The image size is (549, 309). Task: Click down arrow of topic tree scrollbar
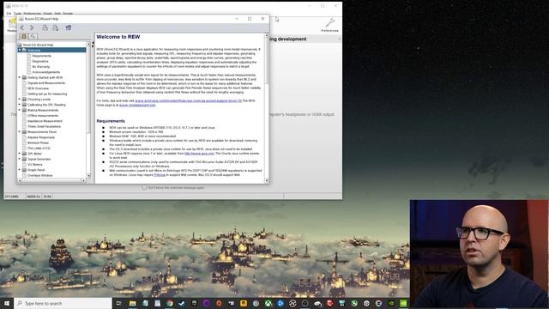[88, 175]
